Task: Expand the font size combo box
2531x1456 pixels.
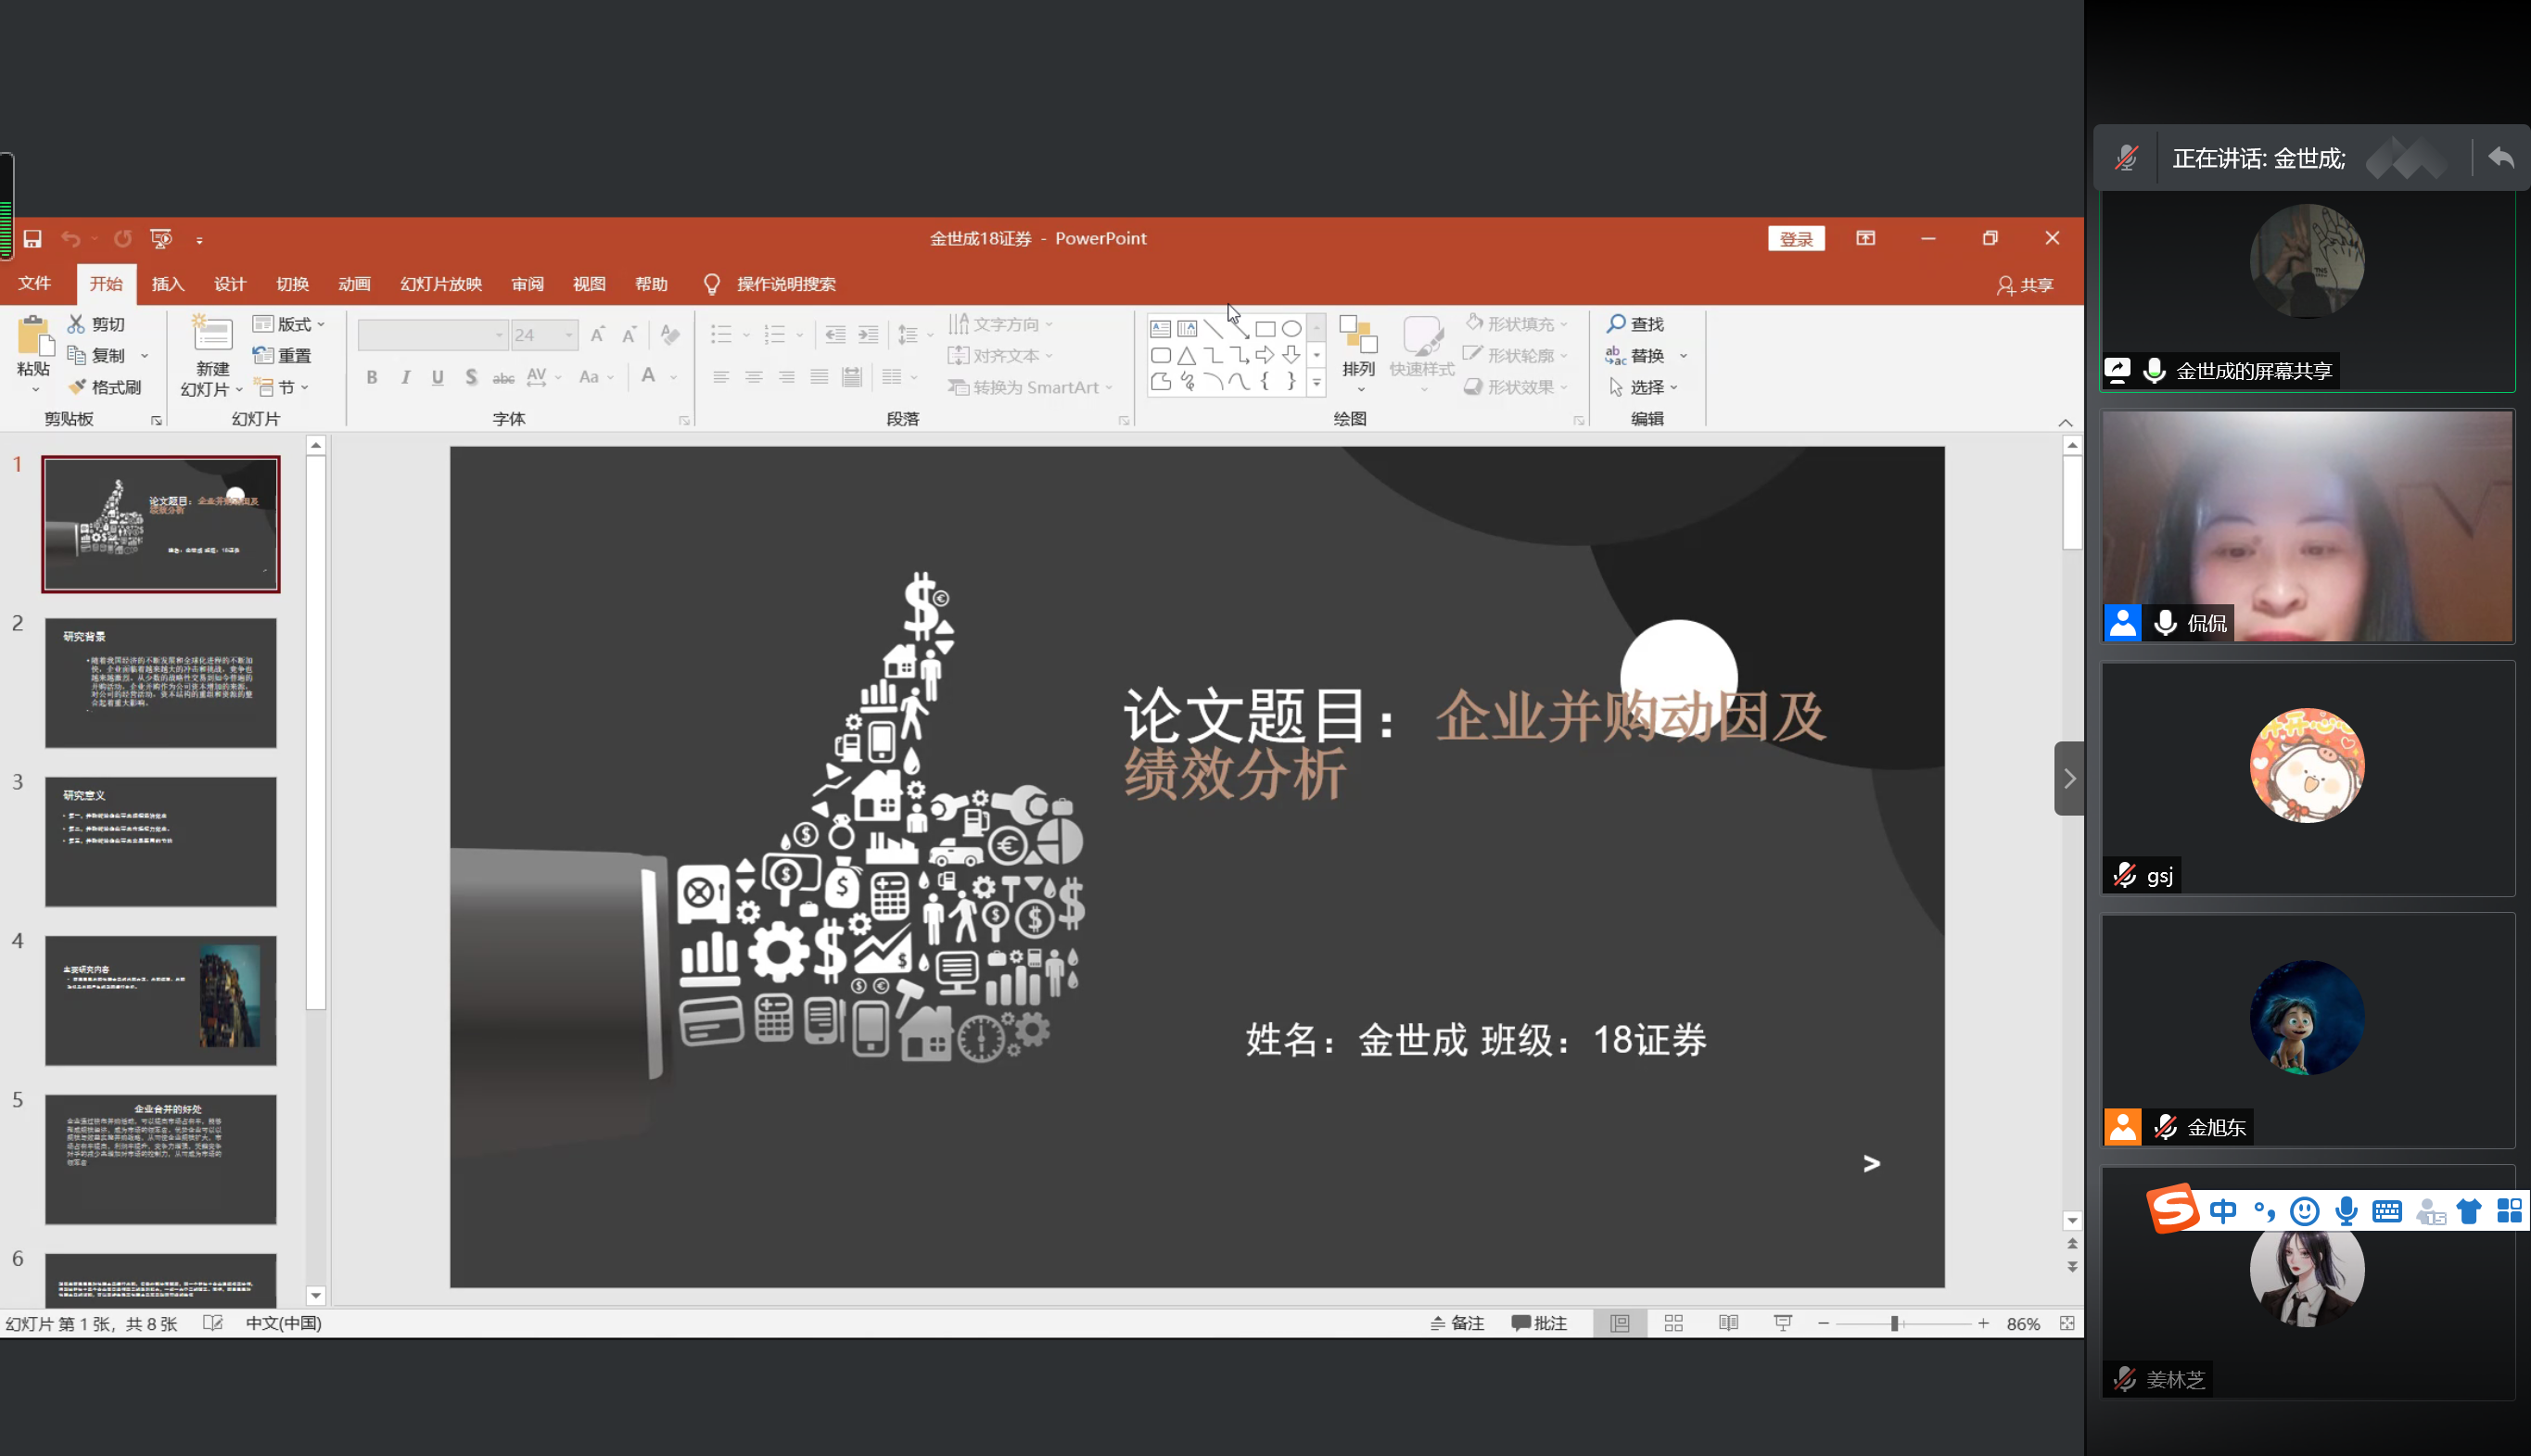Action: 569,335
